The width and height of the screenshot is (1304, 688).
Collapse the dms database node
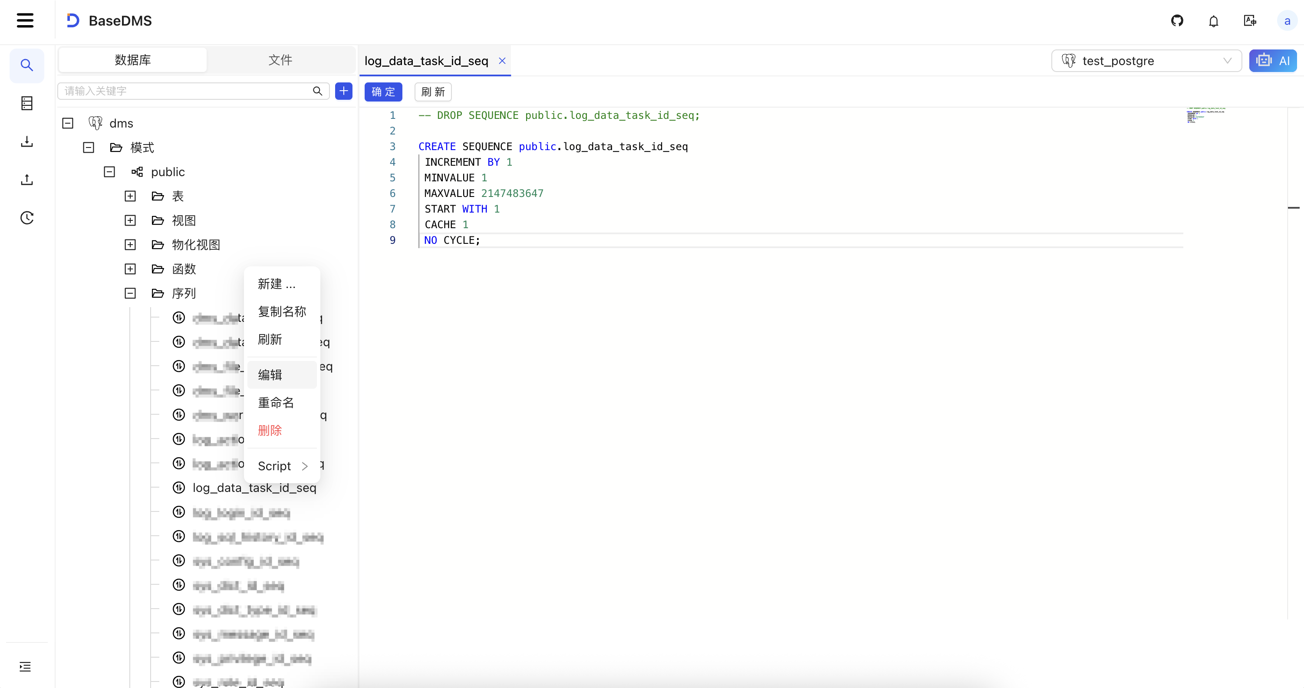[68, 124]
